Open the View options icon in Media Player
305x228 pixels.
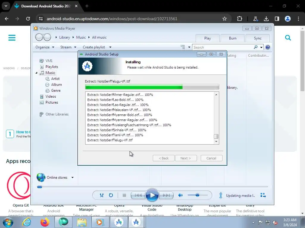[183, 47]
